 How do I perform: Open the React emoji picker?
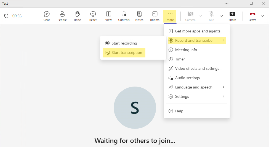[x=93, y=16]
